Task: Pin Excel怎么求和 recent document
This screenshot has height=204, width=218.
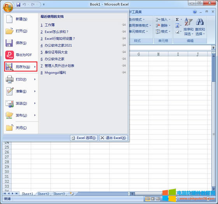Action: point(124,31)
